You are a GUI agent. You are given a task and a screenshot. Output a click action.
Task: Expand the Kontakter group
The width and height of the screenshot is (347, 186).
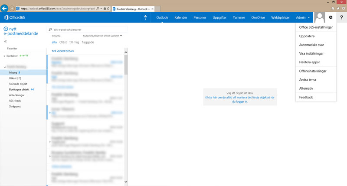(4, 56)
